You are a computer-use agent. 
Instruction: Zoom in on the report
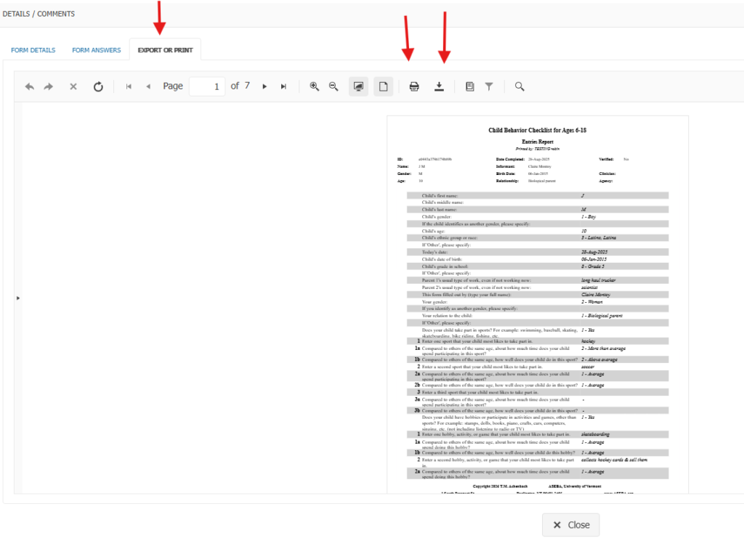coord(315,86)
